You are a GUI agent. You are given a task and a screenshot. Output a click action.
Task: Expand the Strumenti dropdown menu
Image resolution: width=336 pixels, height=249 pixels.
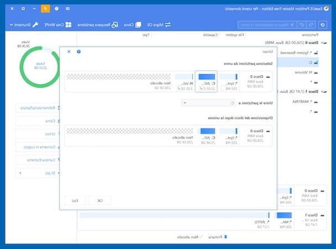[24, 25]
